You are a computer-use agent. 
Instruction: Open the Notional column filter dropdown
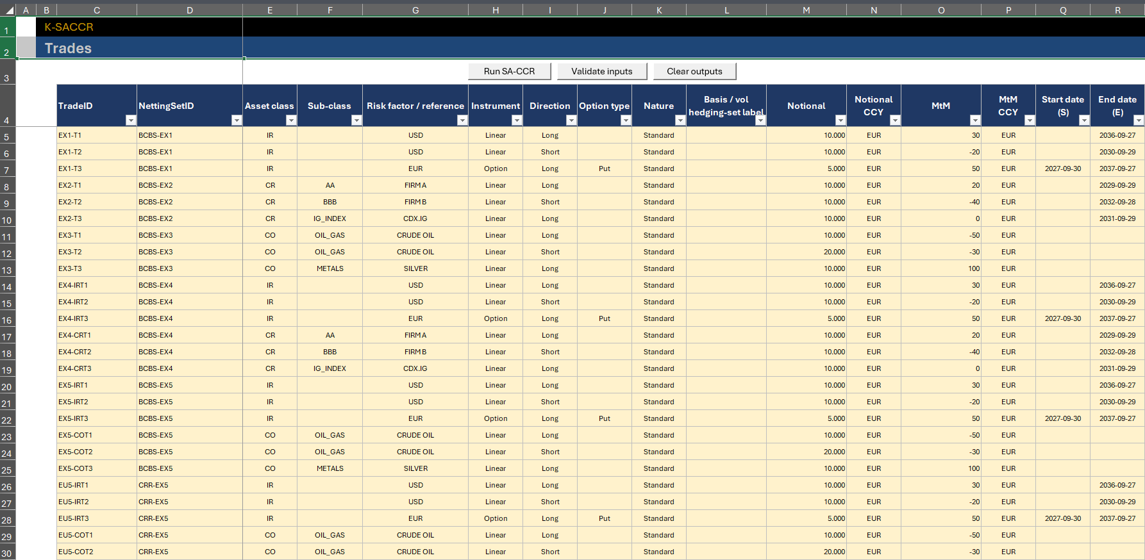coord(840,120)
